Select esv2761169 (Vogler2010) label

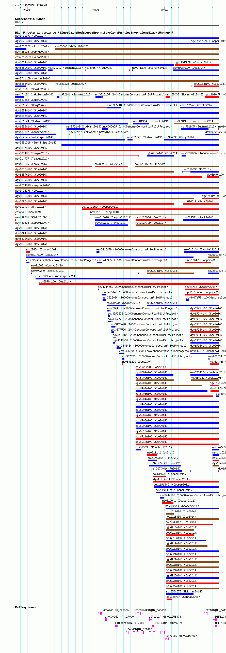pos(33,78)
